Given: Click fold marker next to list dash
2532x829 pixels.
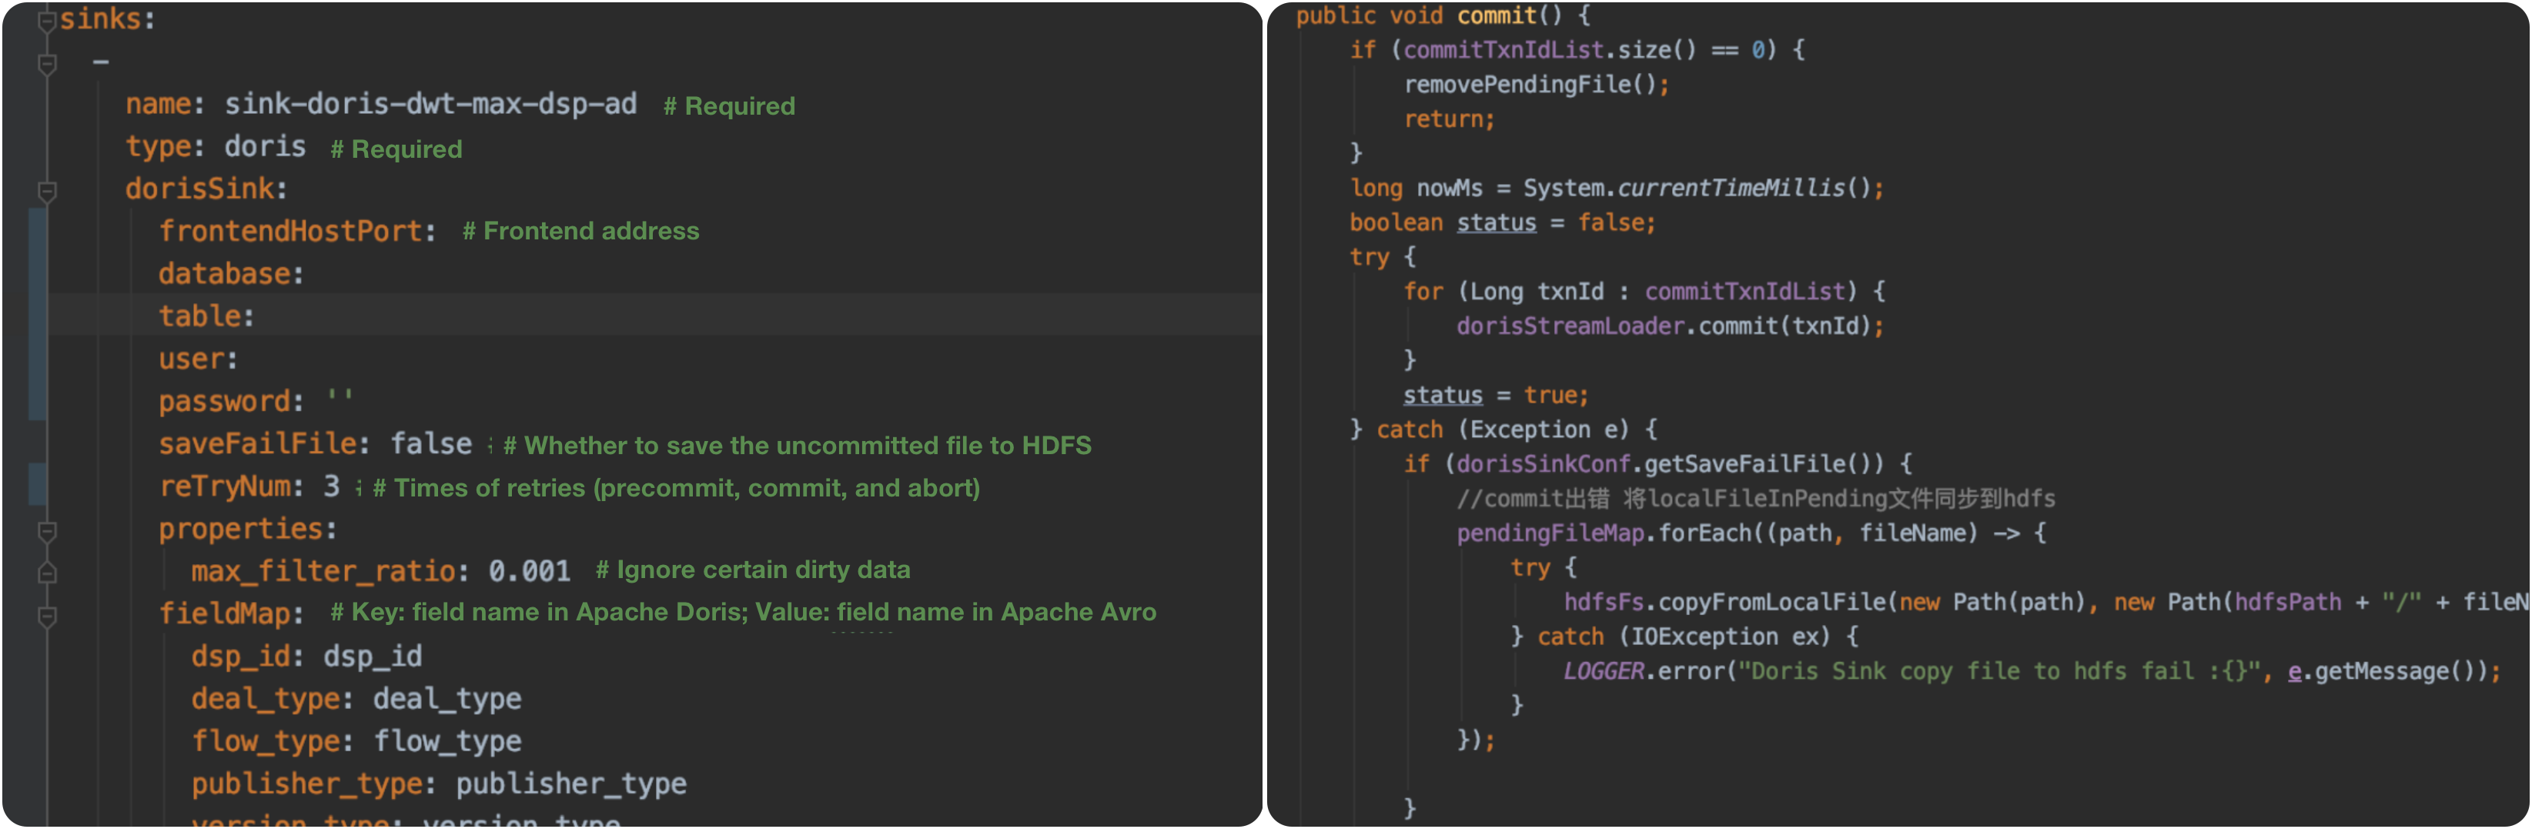Looking at the screenshot, I should coord(46,64).
